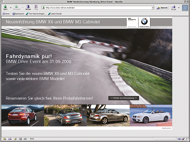Screen dimensions: 190x142
Task: Click the Mozilla throbber logo icon
Action: click(185, 8)
